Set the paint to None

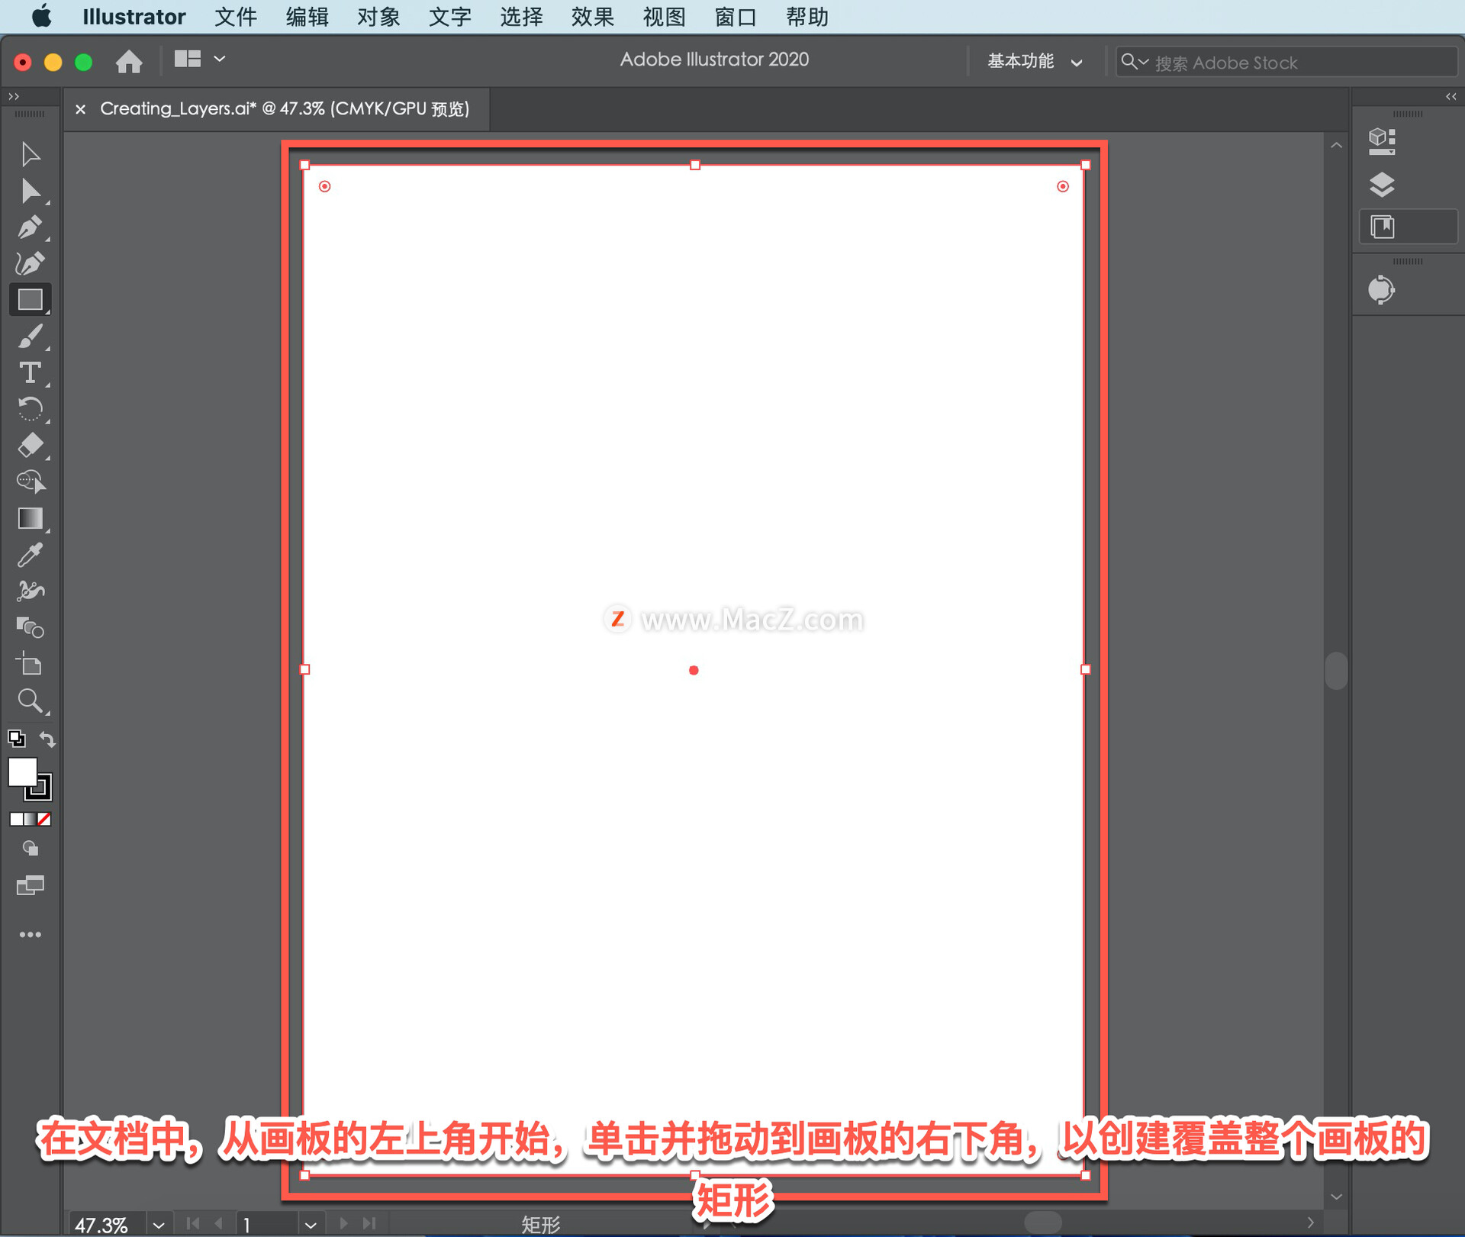pyautogui.click(x=45, y=819)
